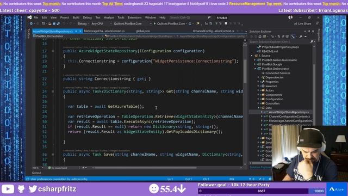Open the Quiltoni.PixelBot.Core startup project dropdown
The height and width of the screenshot is (196, 348).
132,23
